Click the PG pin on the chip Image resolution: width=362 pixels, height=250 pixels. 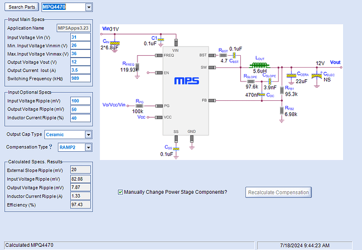(x=159, y=106)
